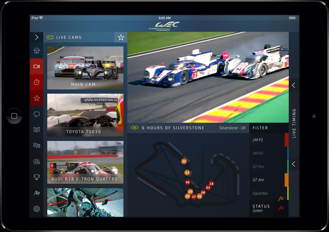Open the settings gear in the sidebar
The width and height of the screenshot is (329, 232).
coord(37,209)
